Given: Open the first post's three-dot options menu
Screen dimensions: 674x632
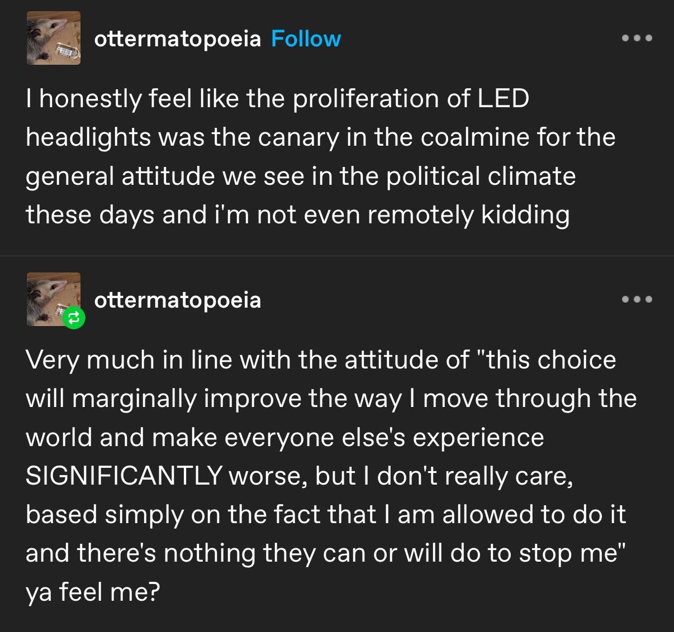Looking at the screenshot, I should (x=637, y=39).
